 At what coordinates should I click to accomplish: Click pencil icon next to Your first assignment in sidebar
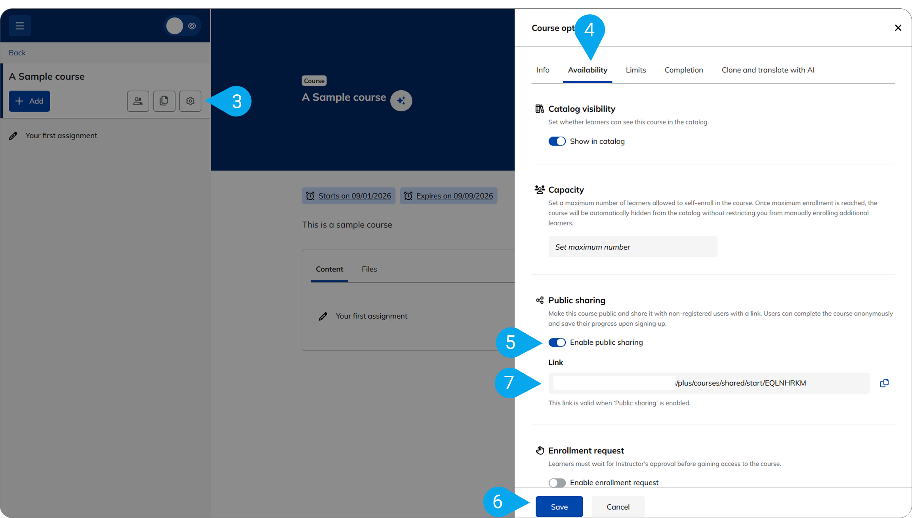click(13, 136)
